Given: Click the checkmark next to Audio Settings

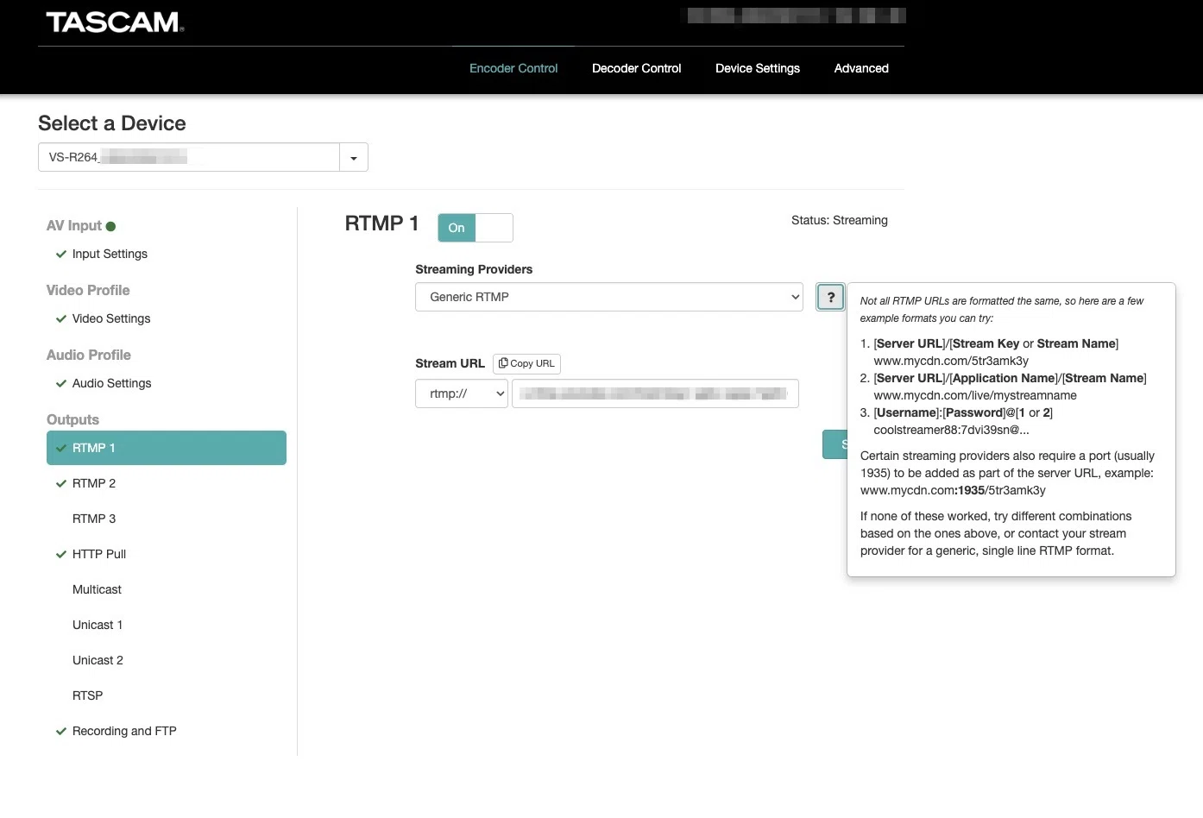Looking at the screenshot, I should (x=61, y=383).
